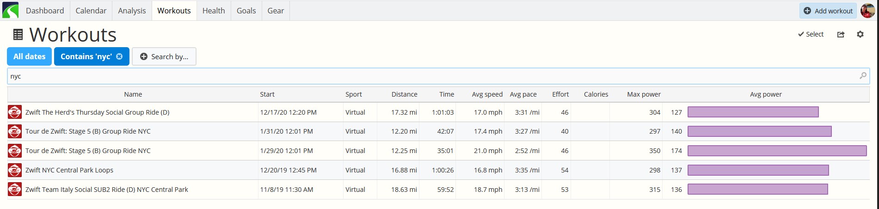Open Zwift NYC Central Park Loops workout

pos(69,170)
